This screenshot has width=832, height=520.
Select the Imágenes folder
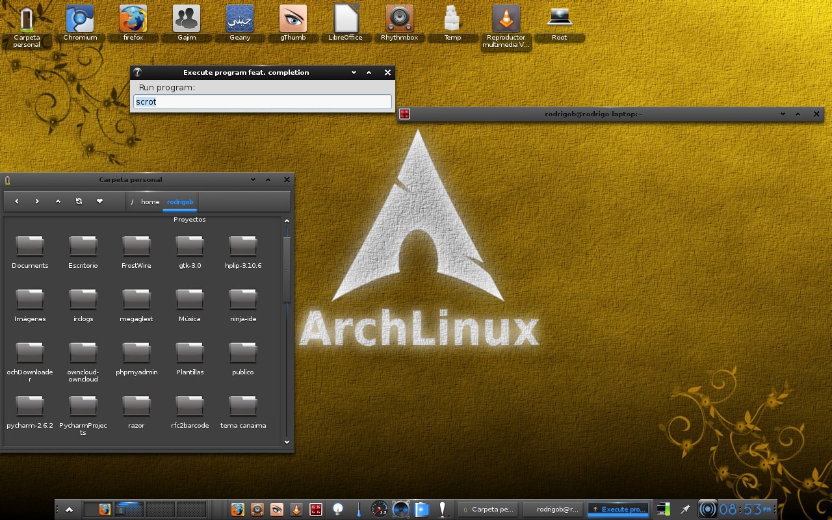click(30, 305)
